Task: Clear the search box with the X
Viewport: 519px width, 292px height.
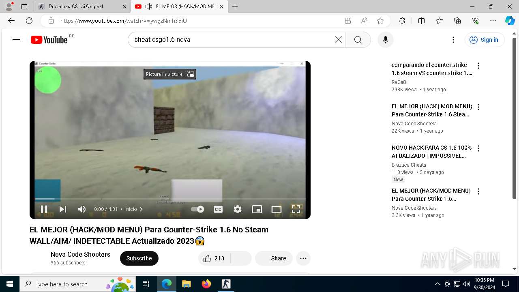Action: tap(339, 40)
